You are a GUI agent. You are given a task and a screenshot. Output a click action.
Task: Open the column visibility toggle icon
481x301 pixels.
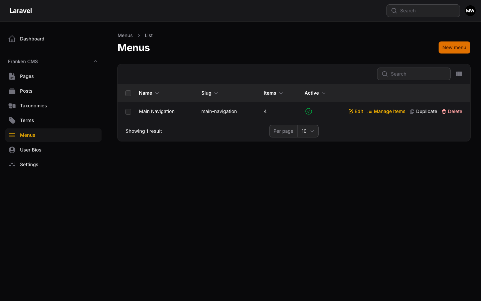459,74
